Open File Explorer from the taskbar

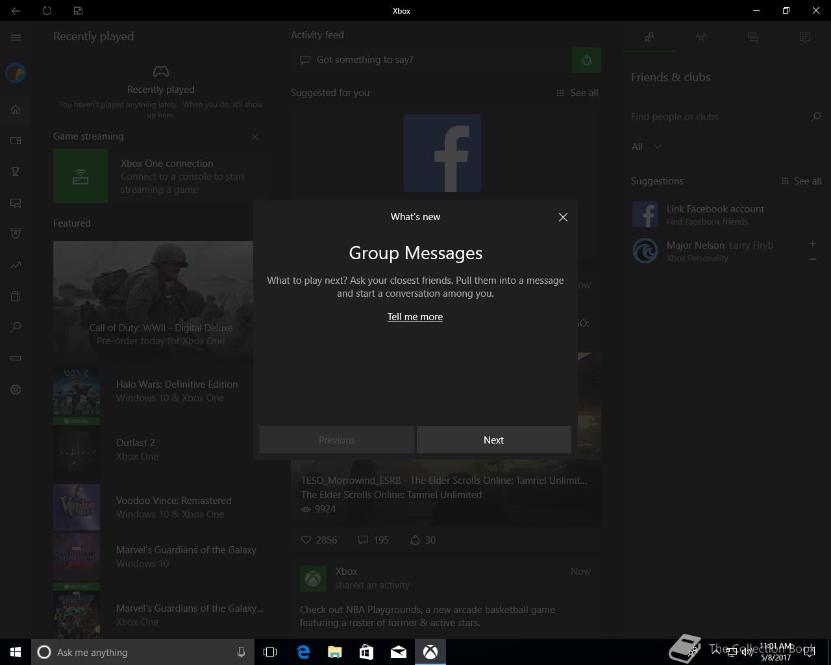335,652
